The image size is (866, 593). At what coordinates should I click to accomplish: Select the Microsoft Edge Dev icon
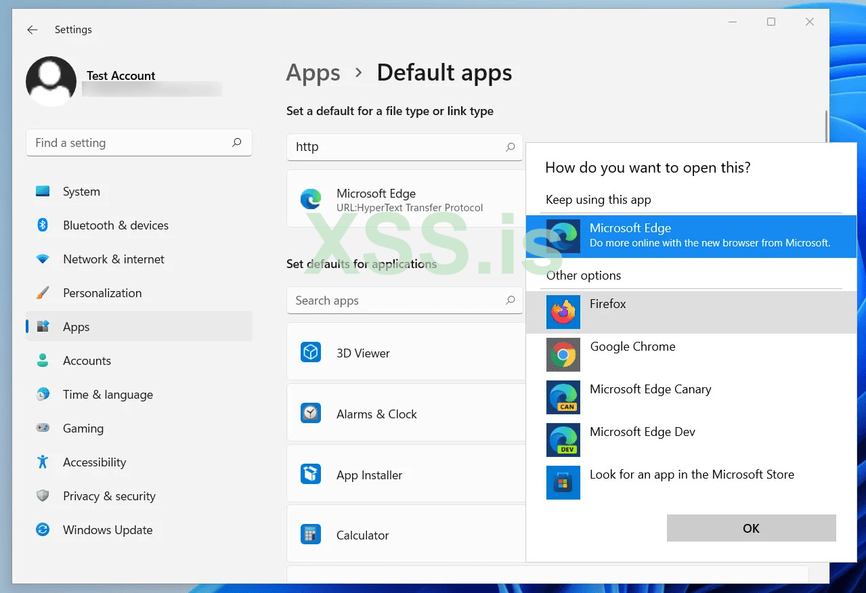pos(563,440)
